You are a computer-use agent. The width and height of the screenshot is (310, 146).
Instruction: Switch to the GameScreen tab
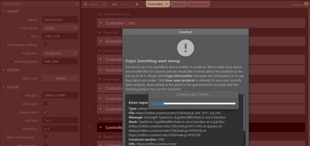click(x=198, y=4)
